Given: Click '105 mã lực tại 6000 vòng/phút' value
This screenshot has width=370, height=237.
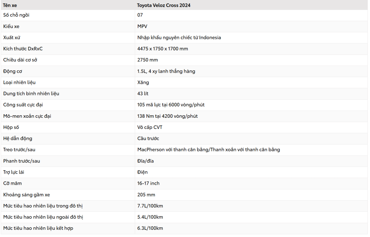Looking at the screenshot, I should pos(171,105).
